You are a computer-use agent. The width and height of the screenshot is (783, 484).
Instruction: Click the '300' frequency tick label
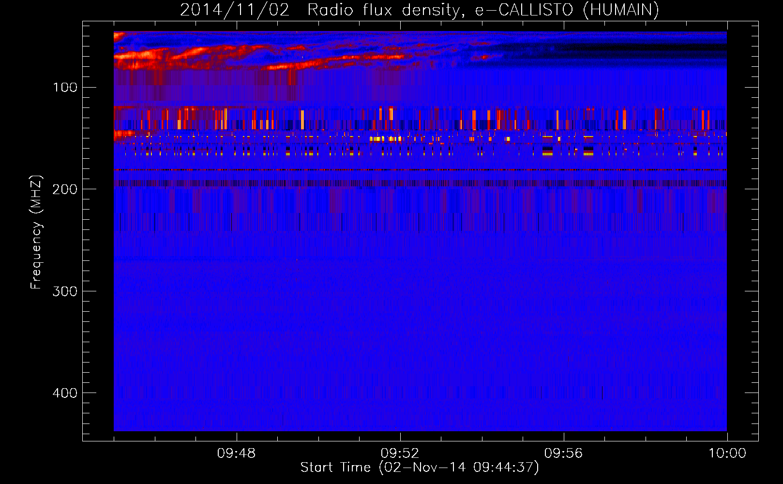click(65, 291)
